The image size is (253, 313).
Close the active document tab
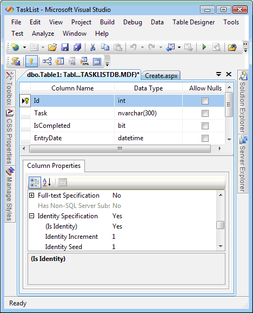[229, 74]
